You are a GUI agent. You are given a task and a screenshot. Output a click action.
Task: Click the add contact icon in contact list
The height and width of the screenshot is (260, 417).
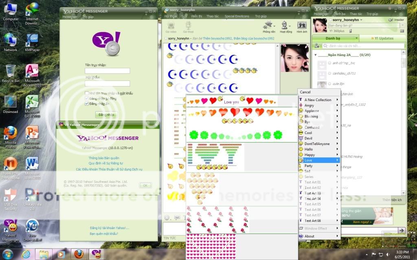pos(317,46)
